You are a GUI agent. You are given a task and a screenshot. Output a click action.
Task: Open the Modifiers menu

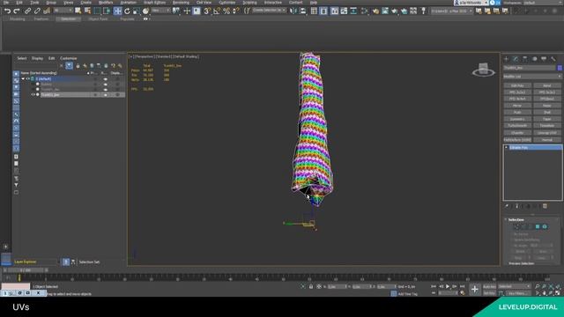(106, 3)
